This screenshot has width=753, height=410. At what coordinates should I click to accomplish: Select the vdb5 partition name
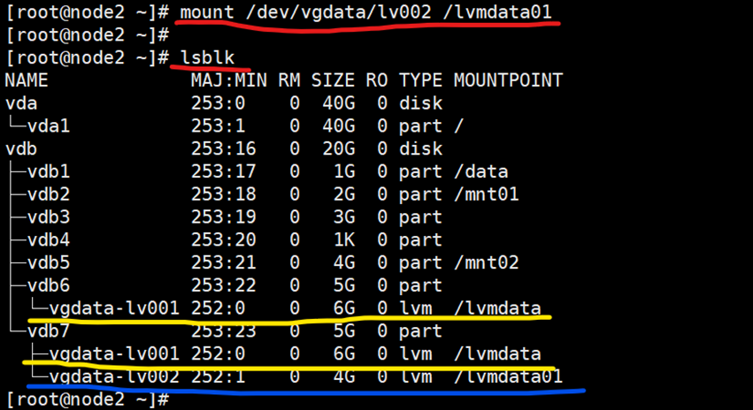(x=48, y=263)
